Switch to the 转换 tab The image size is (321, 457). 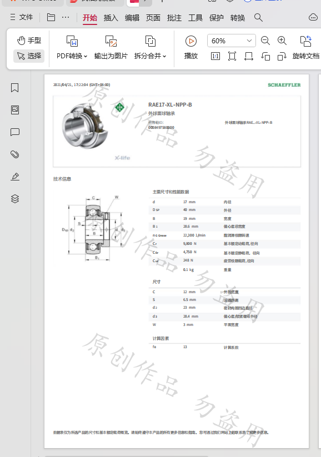click(x=238, y=18)
